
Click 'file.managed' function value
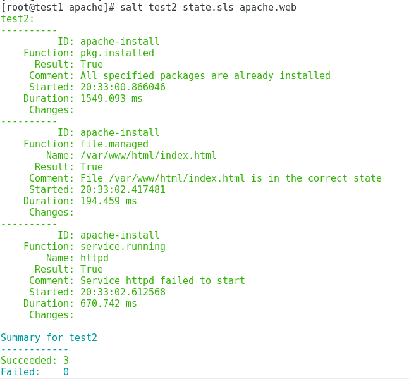[x=114, y=144]
